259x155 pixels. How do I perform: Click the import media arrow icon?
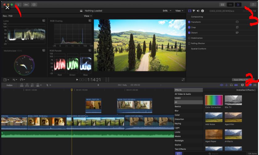click(18, 5)
